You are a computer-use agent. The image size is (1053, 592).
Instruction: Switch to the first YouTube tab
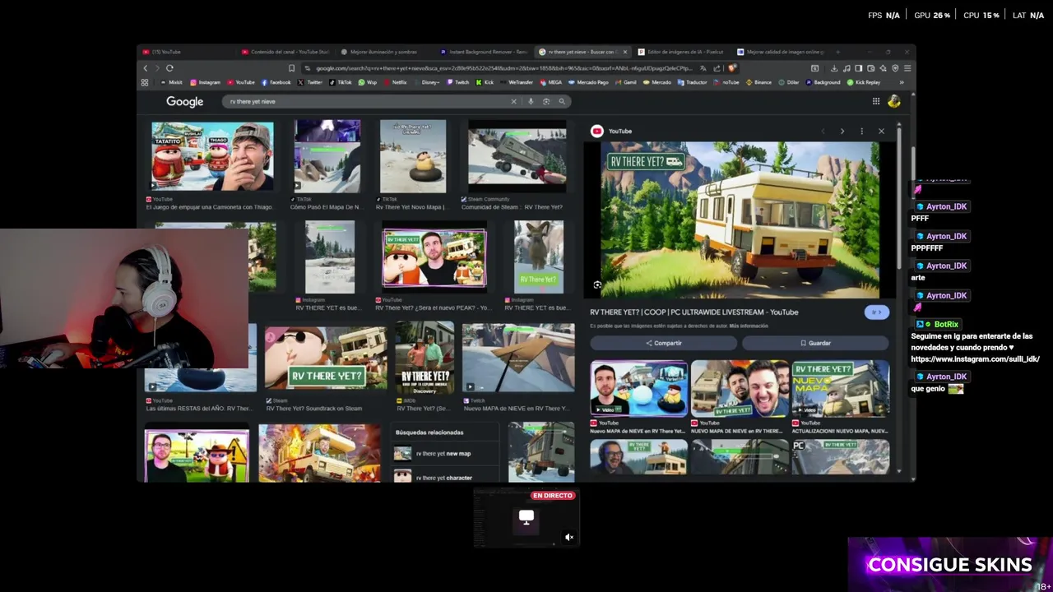click(185, 52)
